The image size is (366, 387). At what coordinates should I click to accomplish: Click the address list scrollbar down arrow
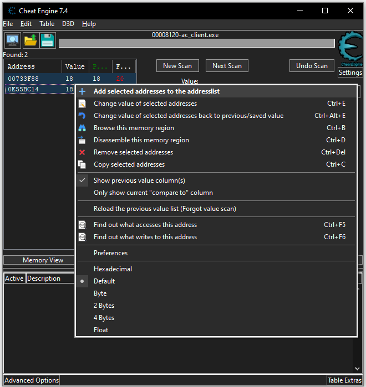[x=357, y=369]
